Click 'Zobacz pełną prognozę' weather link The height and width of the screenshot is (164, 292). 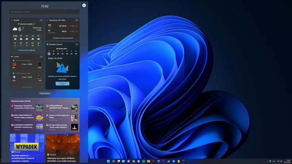click(x=27, y=50)
